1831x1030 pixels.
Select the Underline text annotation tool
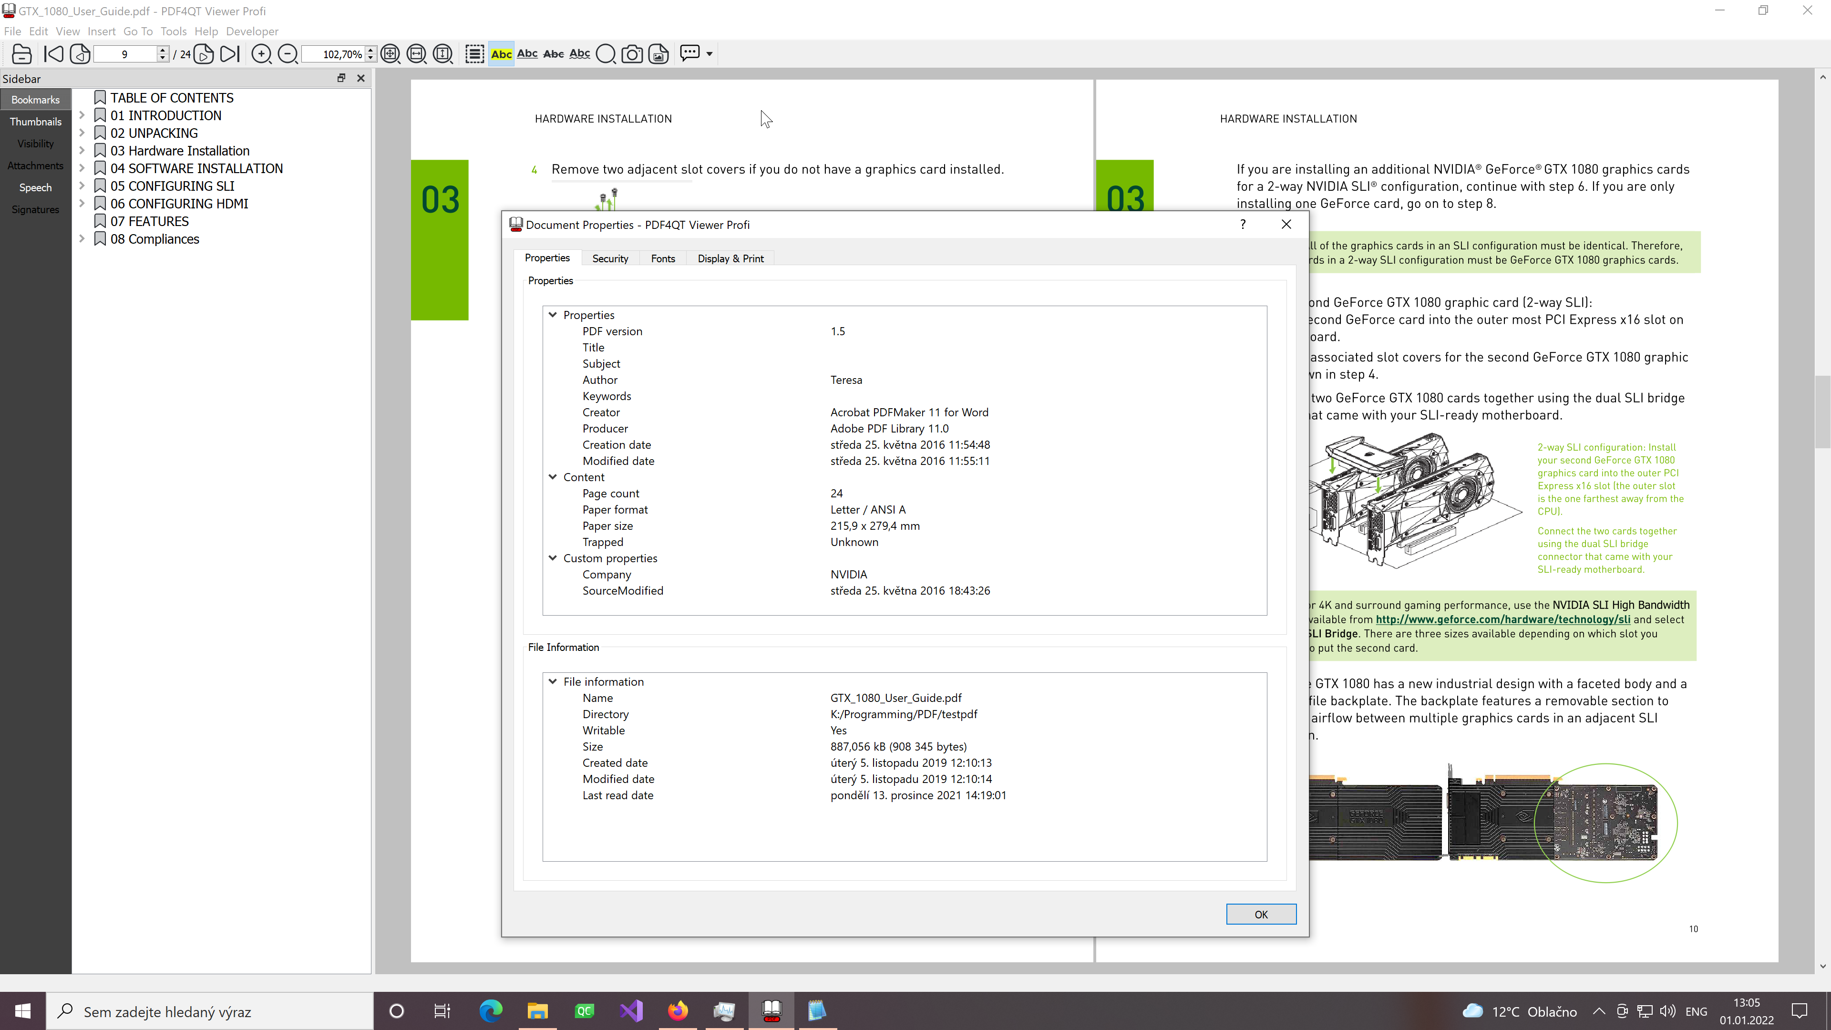pyautogui.click(x=527, y=54)
